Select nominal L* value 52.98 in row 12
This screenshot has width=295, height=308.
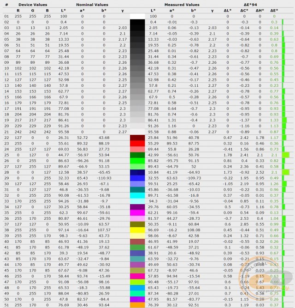[64, 80]
